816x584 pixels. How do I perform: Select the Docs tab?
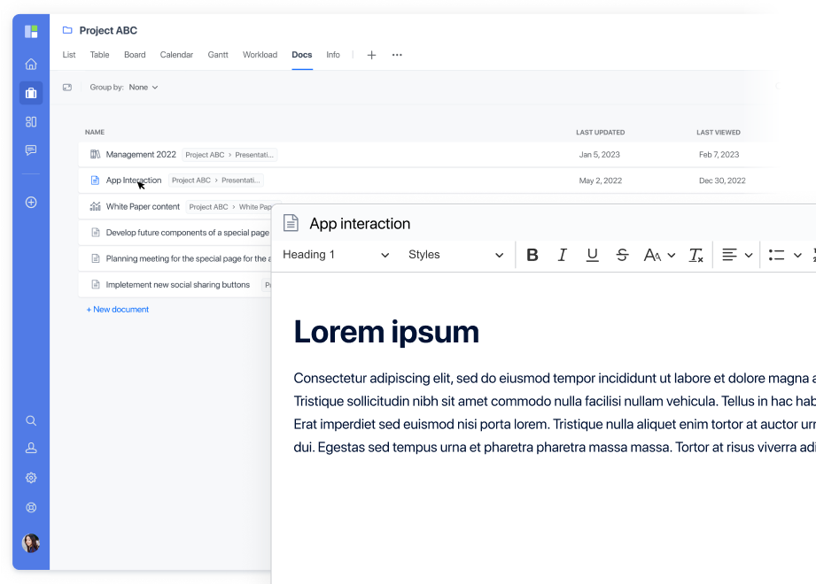pyautogui.click(x=302, y=55)
